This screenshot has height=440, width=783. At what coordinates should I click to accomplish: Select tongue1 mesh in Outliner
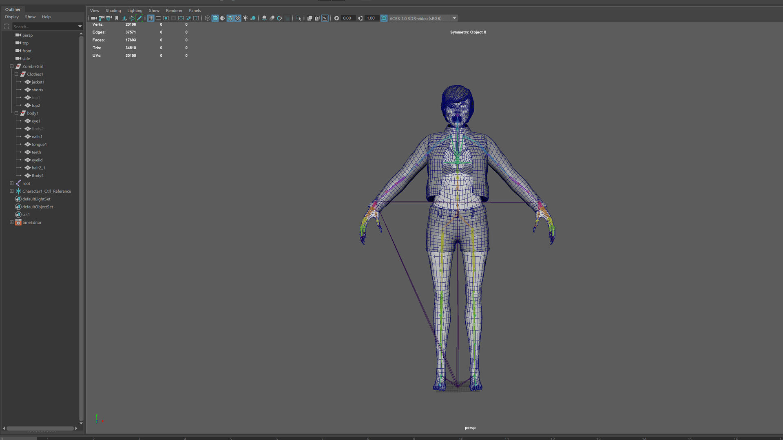39,144
